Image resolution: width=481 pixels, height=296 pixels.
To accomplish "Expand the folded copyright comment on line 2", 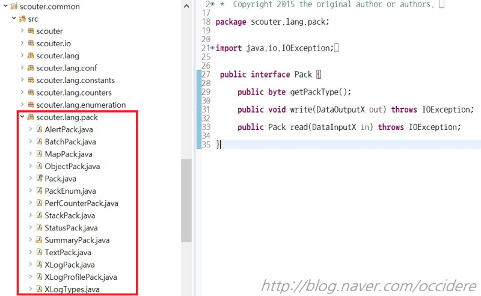I will [x=212, y=4].
